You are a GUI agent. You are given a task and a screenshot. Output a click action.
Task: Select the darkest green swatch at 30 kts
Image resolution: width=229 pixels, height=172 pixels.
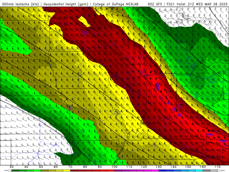coord(15,171)
